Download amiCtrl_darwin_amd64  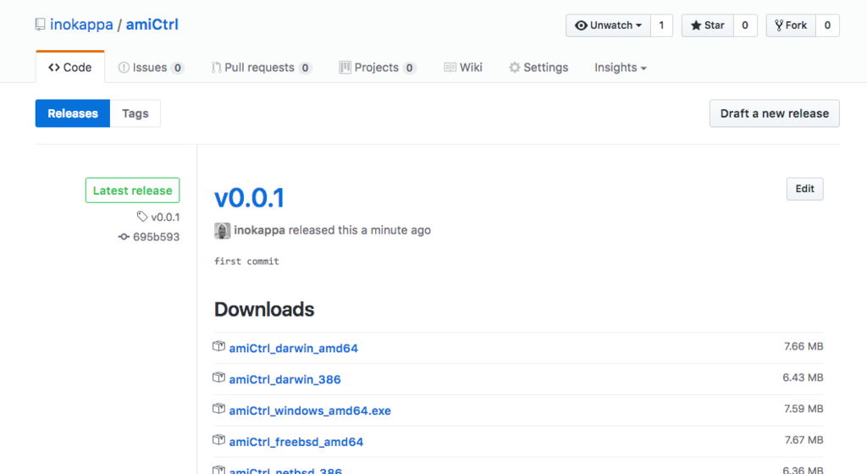294,348
